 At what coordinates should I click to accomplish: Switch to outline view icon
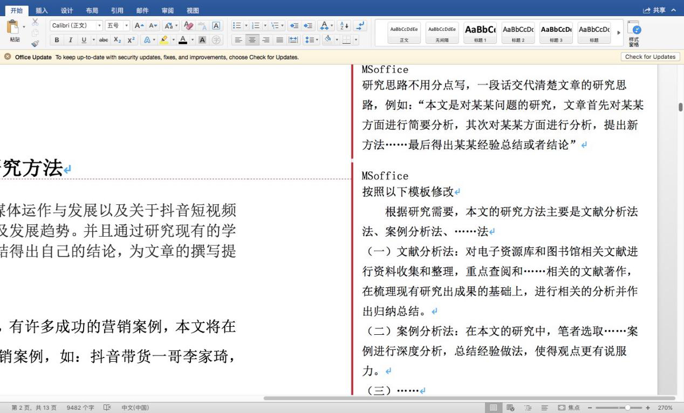(x=528, y=408)
